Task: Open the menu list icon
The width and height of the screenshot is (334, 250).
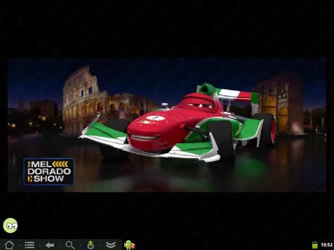Action: (30, 245)
